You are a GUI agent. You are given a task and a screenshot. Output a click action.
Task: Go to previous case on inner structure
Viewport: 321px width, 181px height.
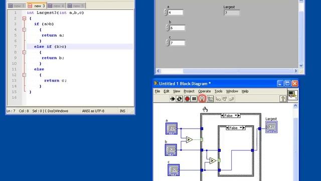pyautogui.click(x=227, y=128)
